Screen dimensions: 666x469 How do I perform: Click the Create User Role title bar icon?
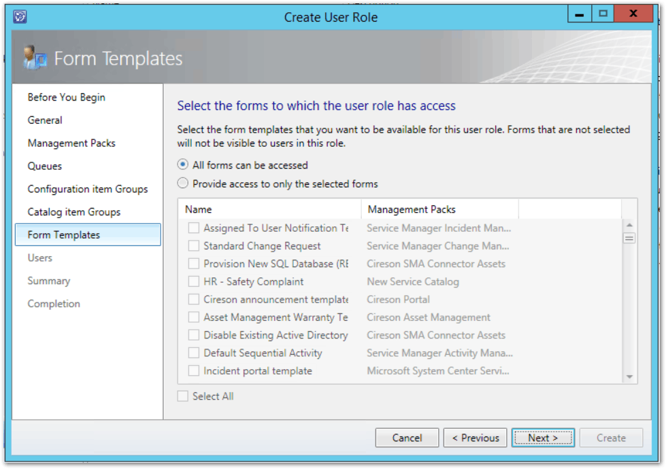(x=20, y=16)
